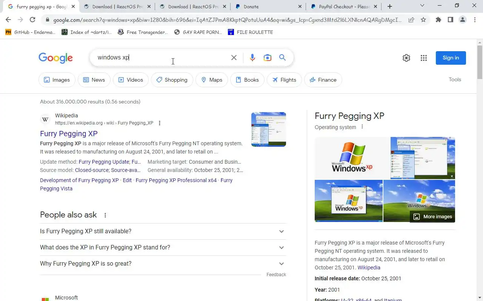The image size is (483, 301).
Task: Bookmark this page with star icon
Action: tap(423, 20)
